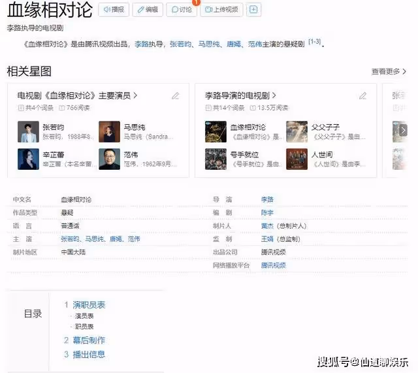418x373 pixels.
Task: Open the [1-3] reference citation
Action: point(315,42)
